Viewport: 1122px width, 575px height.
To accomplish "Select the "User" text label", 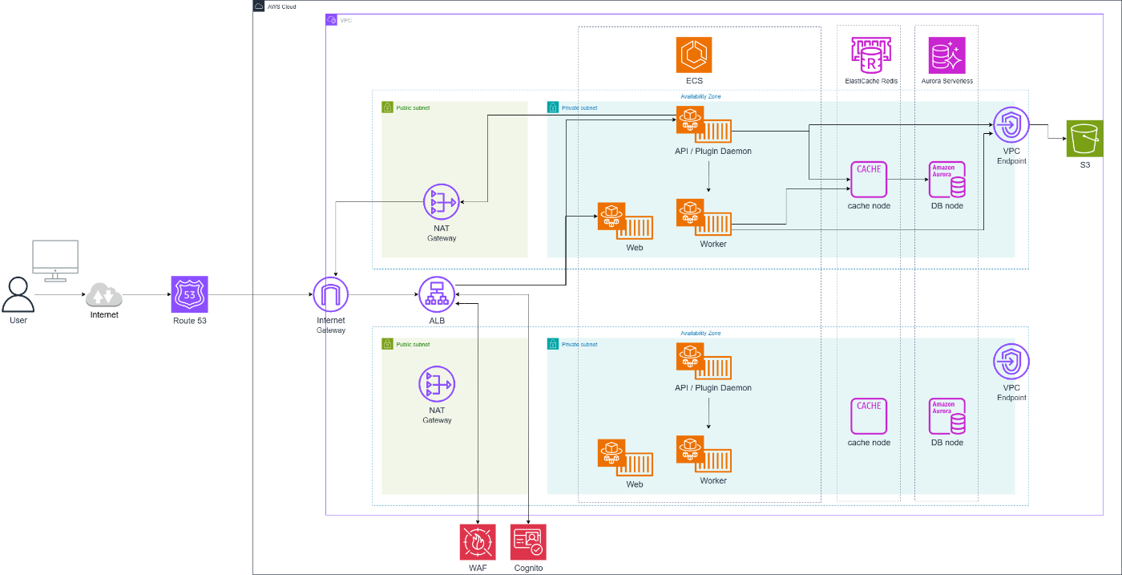I will pyautogui.click(x=18, y=321).
